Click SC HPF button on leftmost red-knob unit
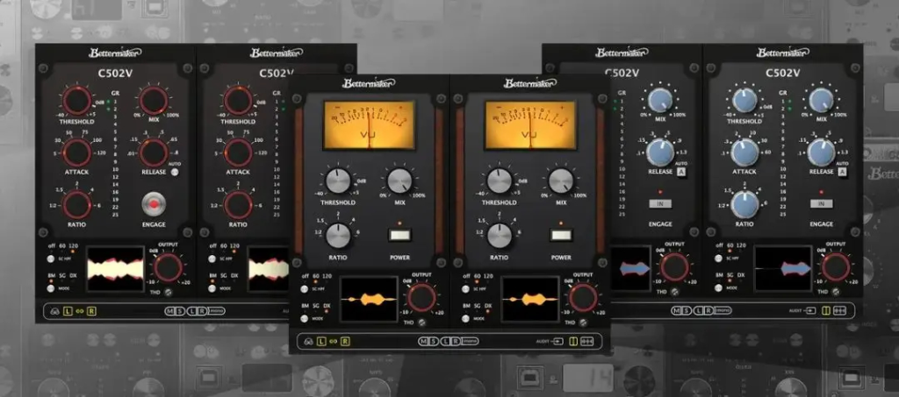Viewport: 899px width, 397px height. pos(50,259)
